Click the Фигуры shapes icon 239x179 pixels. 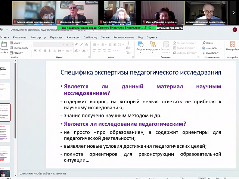(x=141, y=45)
